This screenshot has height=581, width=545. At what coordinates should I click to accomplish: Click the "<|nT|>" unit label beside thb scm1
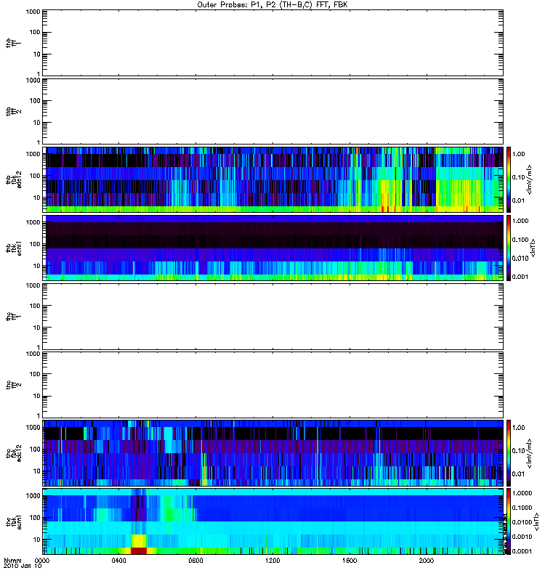click(533, 248)
